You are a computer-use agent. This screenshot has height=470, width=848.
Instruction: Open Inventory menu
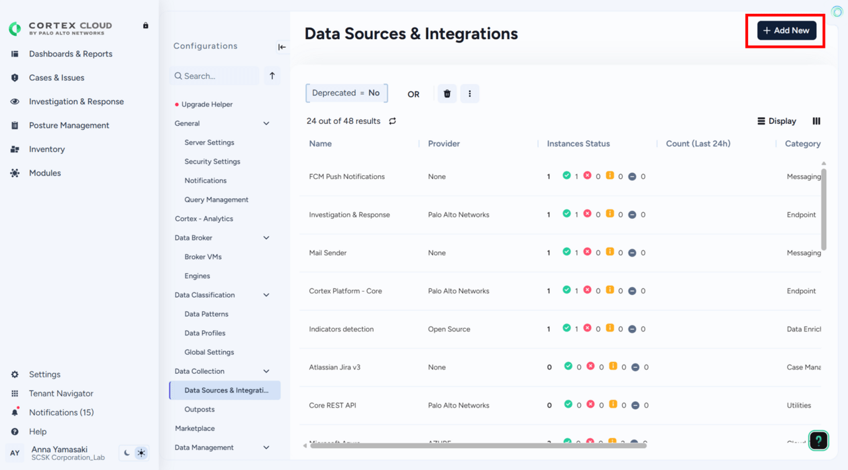[x=46, y=149]
